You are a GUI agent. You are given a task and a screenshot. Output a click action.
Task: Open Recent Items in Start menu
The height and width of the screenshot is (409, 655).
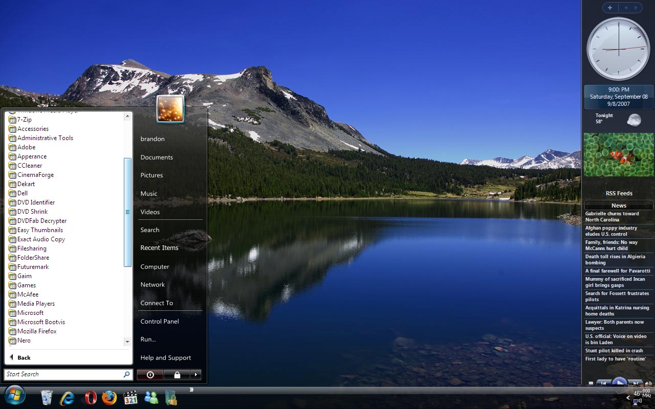[x=159, y=248]
